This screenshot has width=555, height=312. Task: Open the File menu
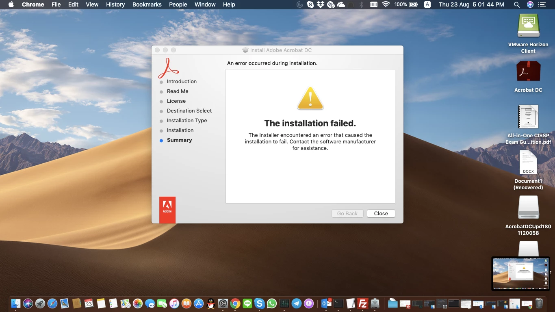click(56, 4)
